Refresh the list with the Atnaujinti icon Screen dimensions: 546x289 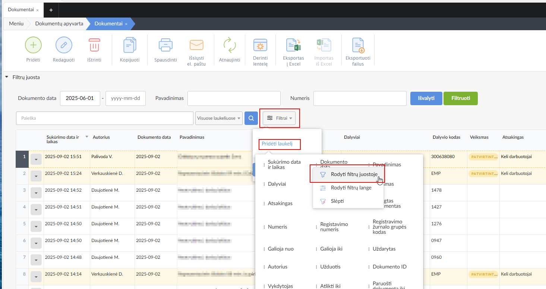[230, 45]
